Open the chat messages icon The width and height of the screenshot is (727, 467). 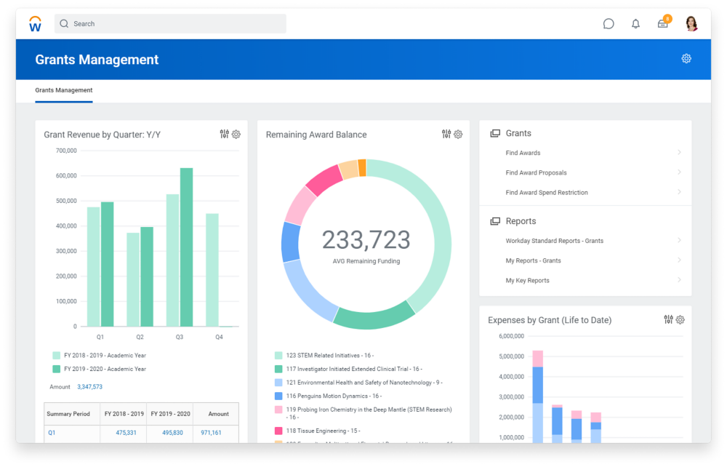click(608, 24)
